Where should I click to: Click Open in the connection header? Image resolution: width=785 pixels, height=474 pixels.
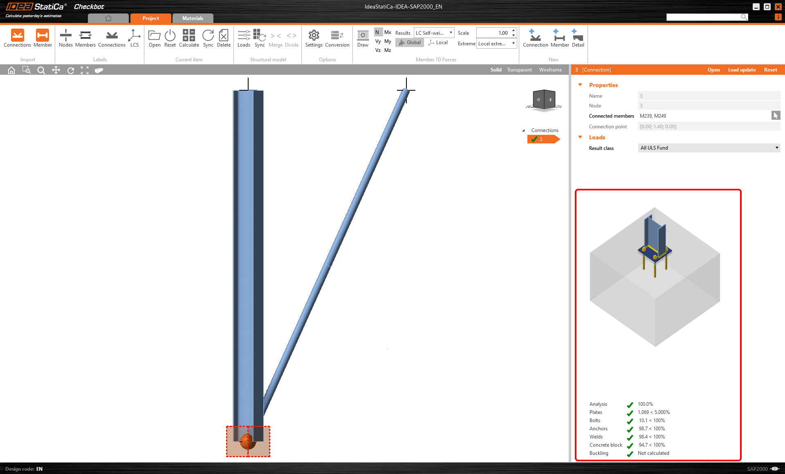pyautogui.click(x=713, y=70)
